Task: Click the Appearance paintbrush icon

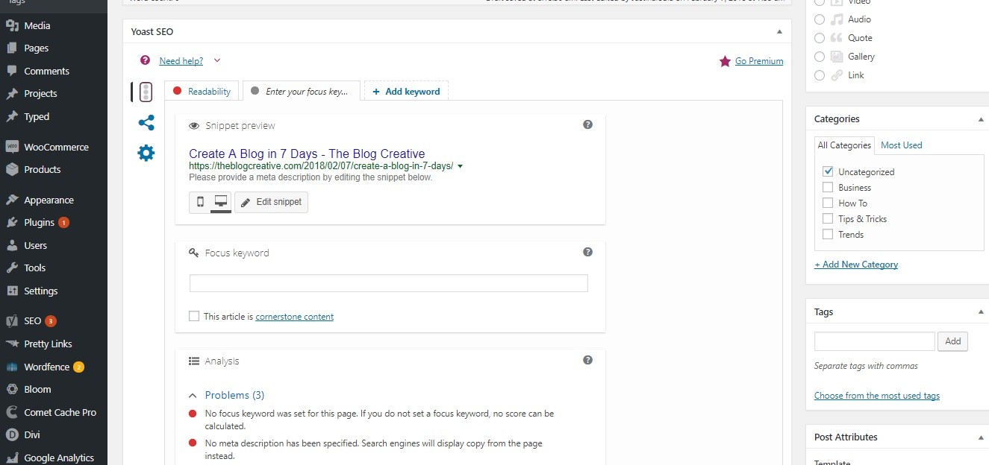Action: [x=12, y=200]
